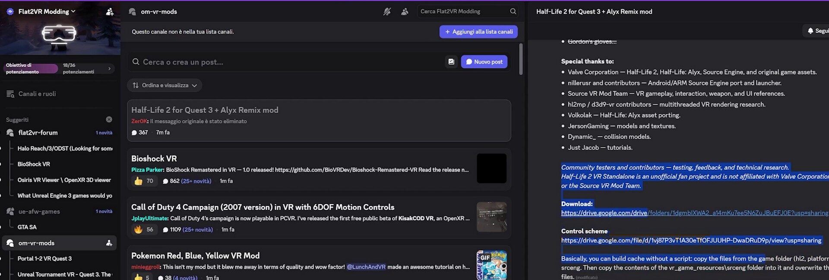829x280 pixels.
Task: Open the Ordina e visualizza dropdown
Action: pyautogui.click(x=165, y=85)
